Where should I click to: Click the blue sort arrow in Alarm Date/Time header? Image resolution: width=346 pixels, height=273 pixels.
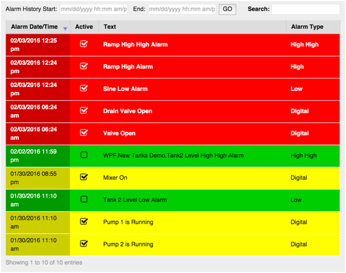[65, 29]
